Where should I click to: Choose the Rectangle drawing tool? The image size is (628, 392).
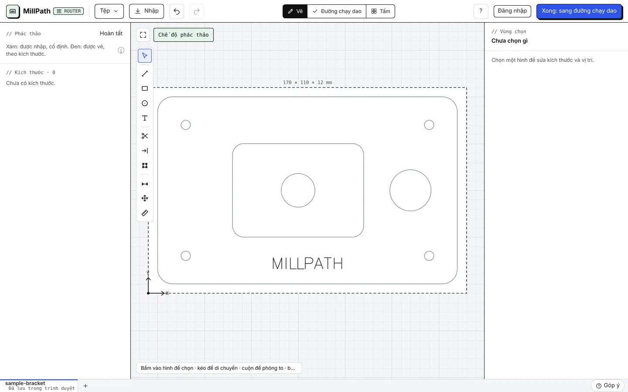coord(145,88)
